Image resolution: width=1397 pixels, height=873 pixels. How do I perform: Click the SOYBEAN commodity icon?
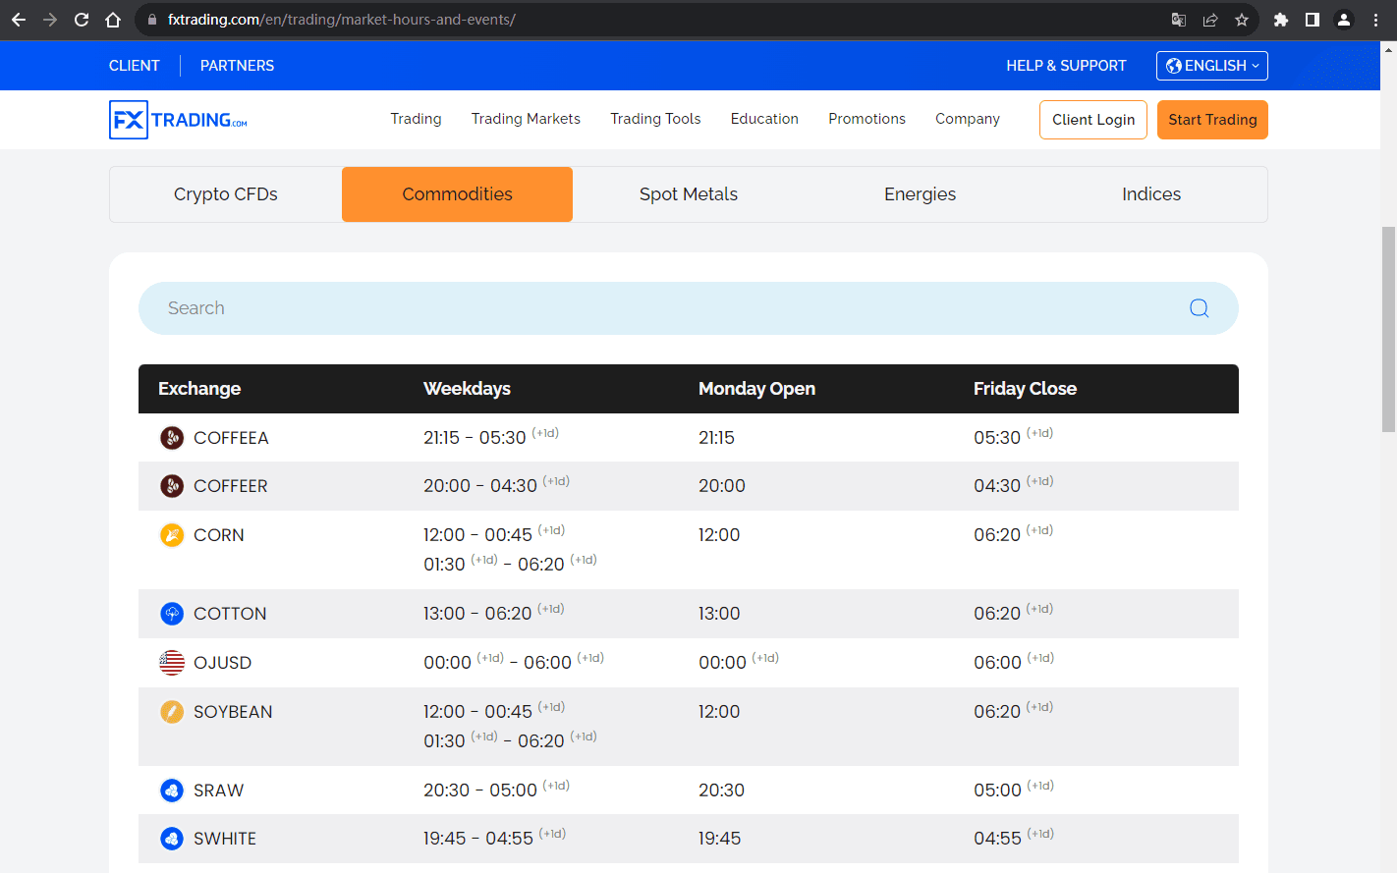point(172,712)
